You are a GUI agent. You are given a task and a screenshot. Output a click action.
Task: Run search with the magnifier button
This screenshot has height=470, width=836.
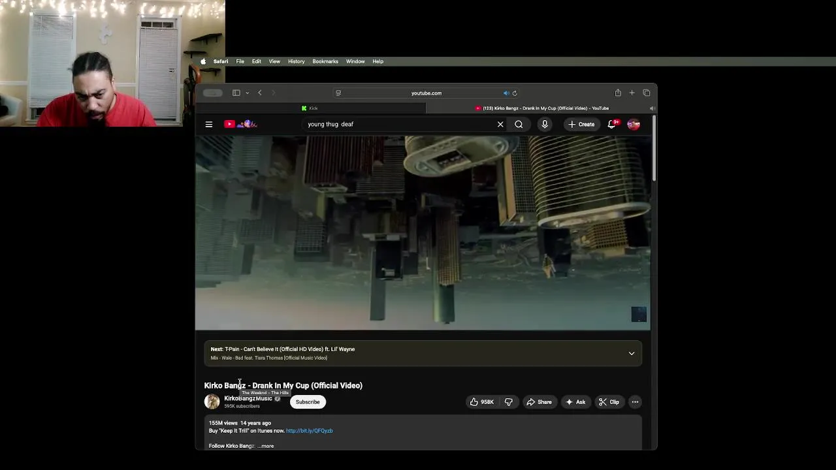click(x=519, y=124)
